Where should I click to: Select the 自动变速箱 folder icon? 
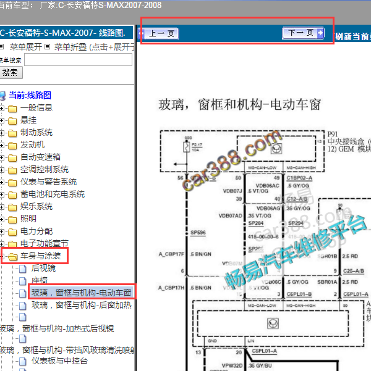[12, 158]
